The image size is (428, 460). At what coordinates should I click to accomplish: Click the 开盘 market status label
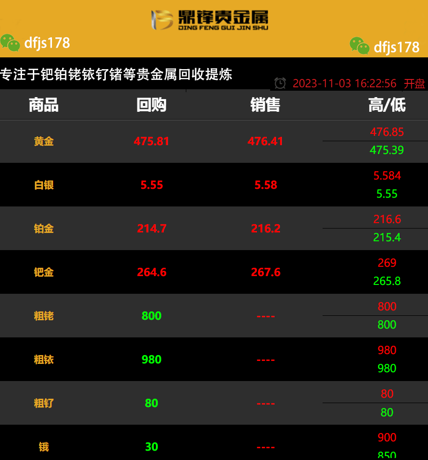(414, 84)
